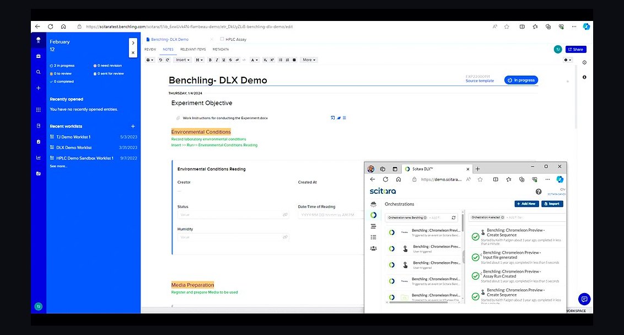Viewport: 624px width, 335px height.
Task: Open the requests clipboard icon in sidebar
Action: [38, 141]
